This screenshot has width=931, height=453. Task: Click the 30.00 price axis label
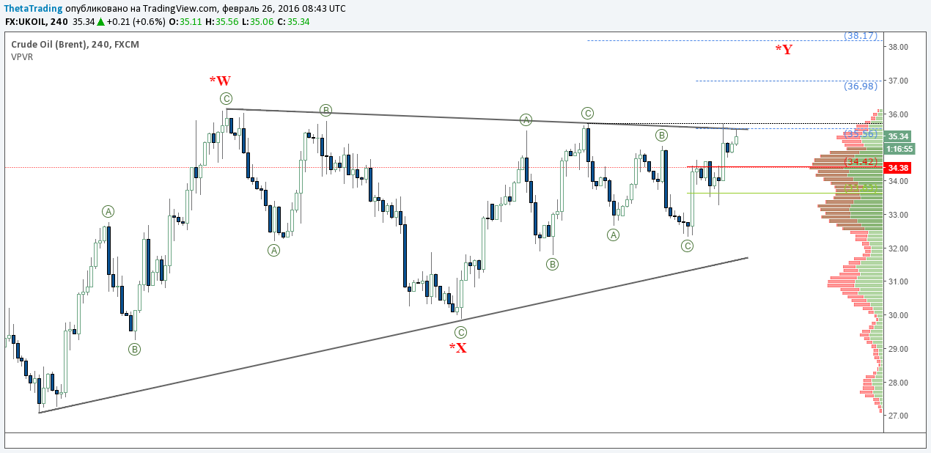tap(898, 315)
